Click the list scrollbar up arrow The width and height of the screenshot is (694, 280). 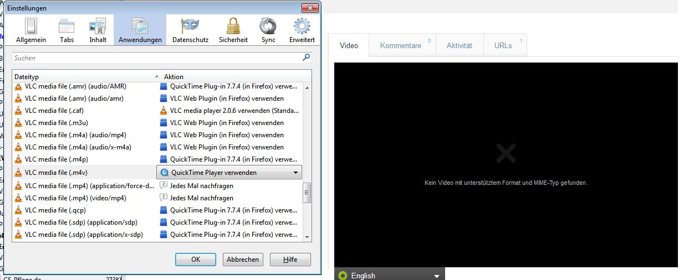coord(308,87)
